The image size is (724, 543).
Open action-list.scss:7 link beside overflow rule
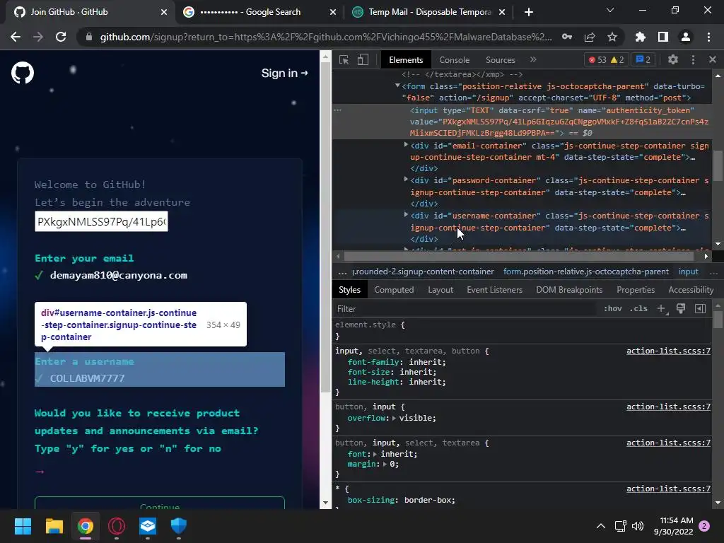click(x=668, y=407)
